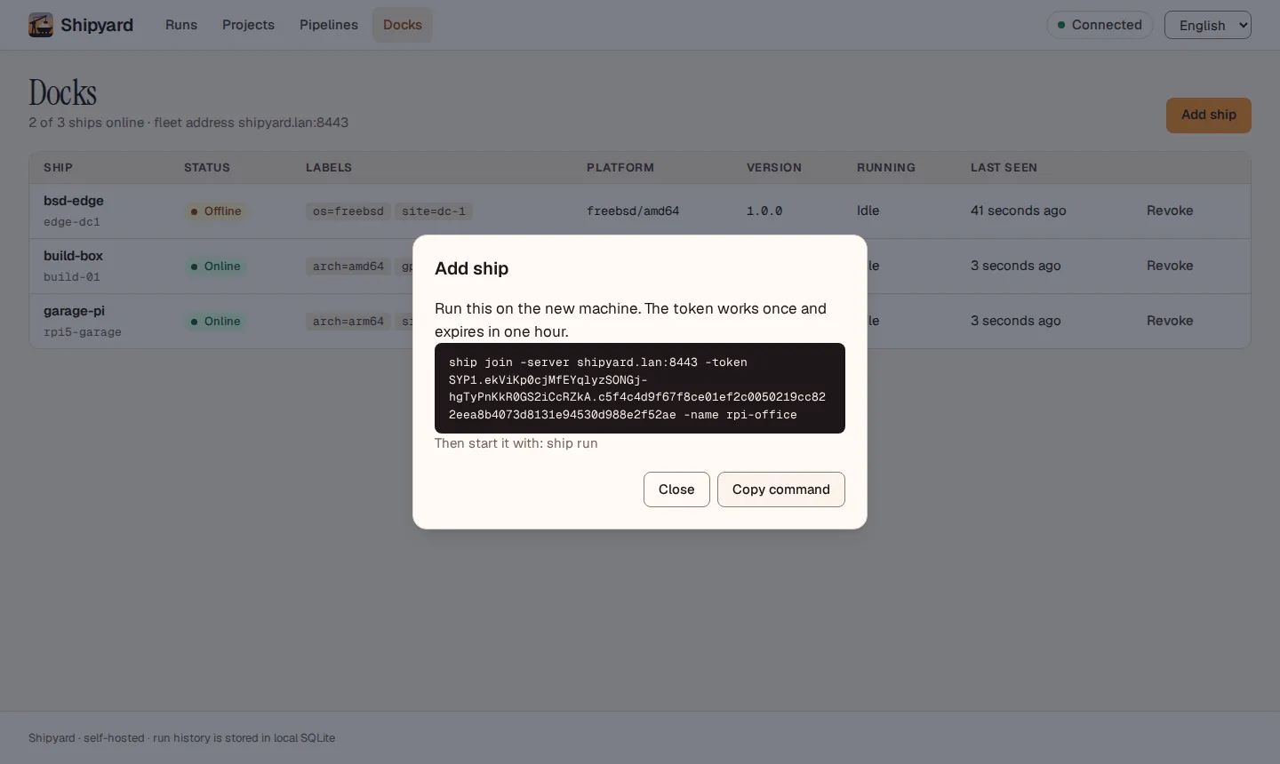Click the garage-pi ship name
Screen dimensions: 1280x764
tap(74, 311)
